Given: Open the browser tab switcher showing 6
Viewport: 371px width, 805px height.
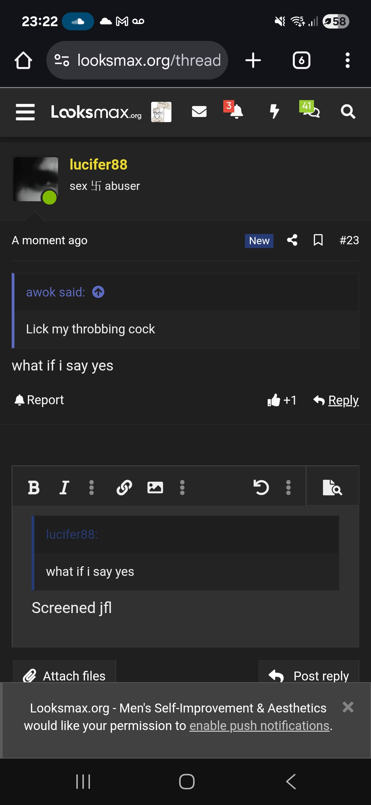Looking at the screenshot, I should tap(301, 61).
